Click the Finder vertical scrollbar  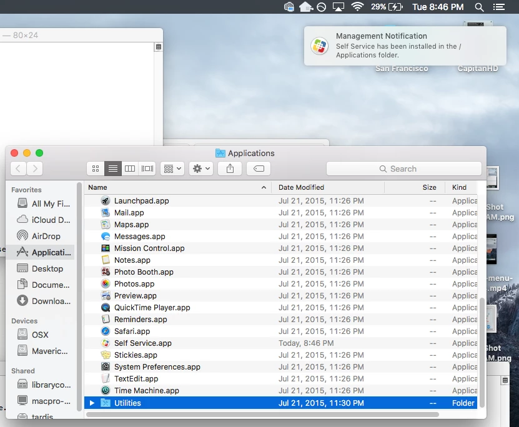coord(482,353)
